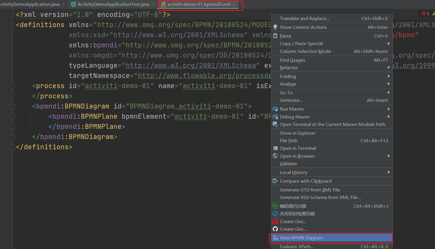
Task: Collapse the bpmndi:BPMNPlane fold marker
Action: point(13,117)
